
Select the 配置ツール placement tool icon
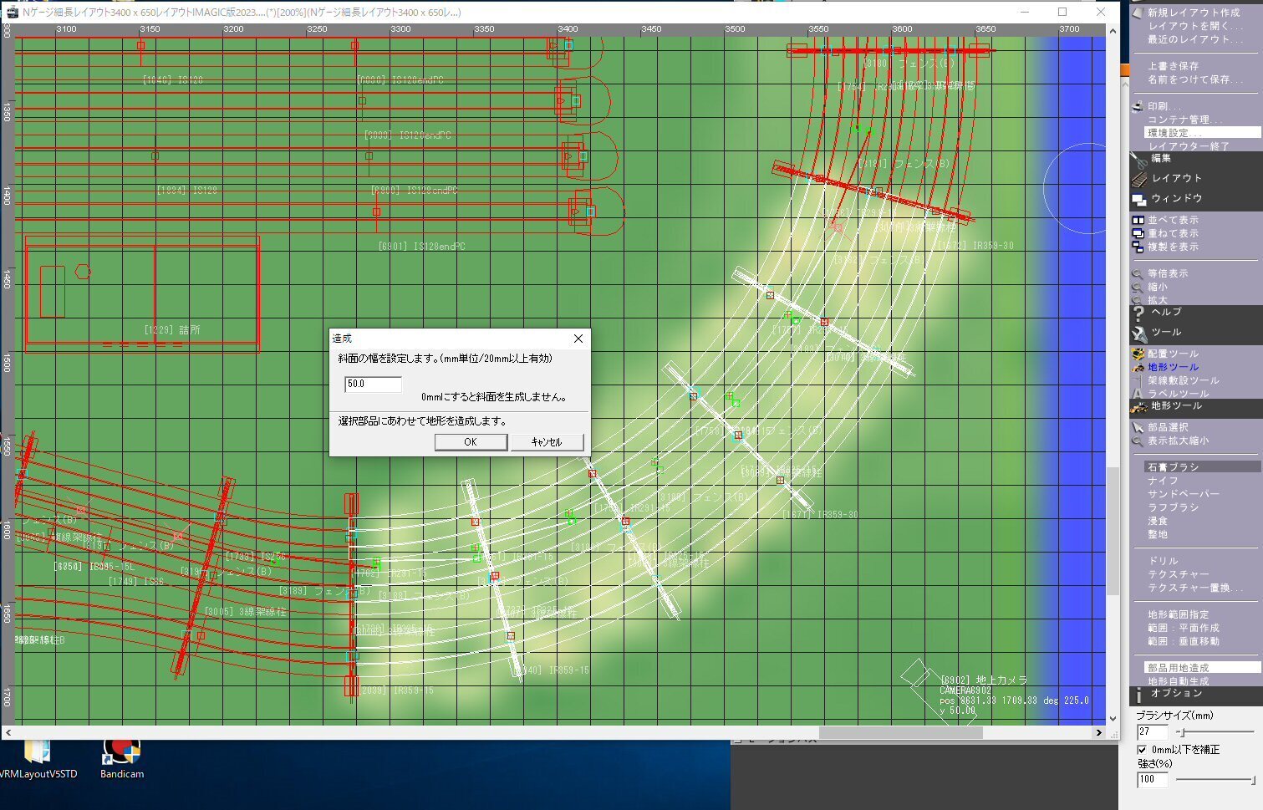coord(1138,354)
